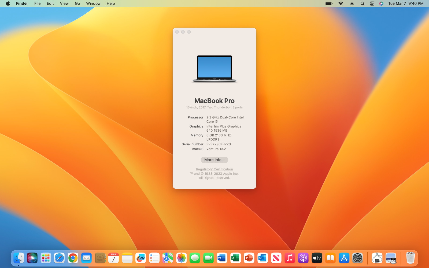The height and width of the screenshot is (268, 429).
Task: Launch Maps from the Dock
Action: point(168,258)
